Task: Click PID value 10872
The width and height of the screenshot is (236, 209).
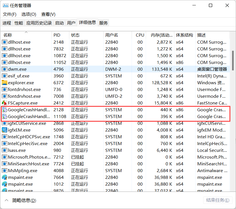Action: click(60, 56)
